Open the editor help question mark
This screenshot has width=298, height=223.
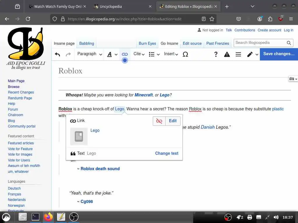click(x=216, y=54)
